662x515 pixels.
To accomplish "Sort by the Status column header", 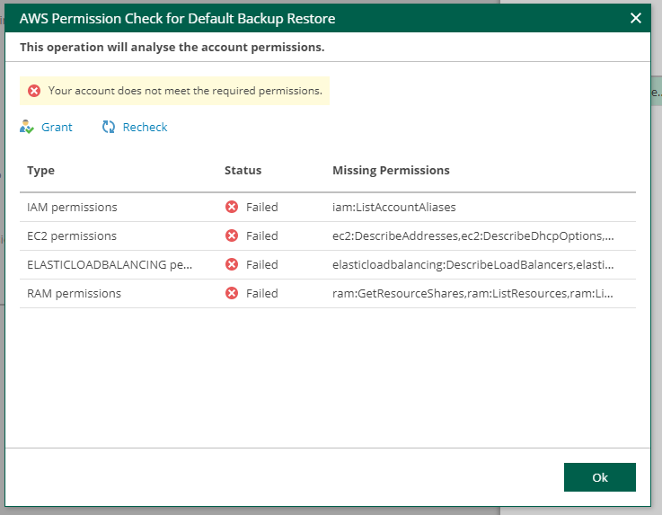I will click(243, 170).
